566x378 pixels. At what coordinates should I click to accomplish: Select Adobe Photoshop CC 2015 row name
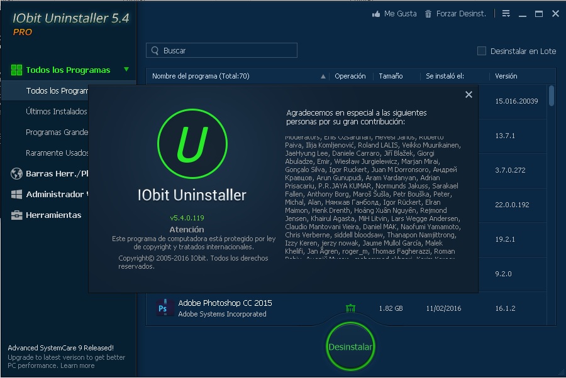coord(225,303)
